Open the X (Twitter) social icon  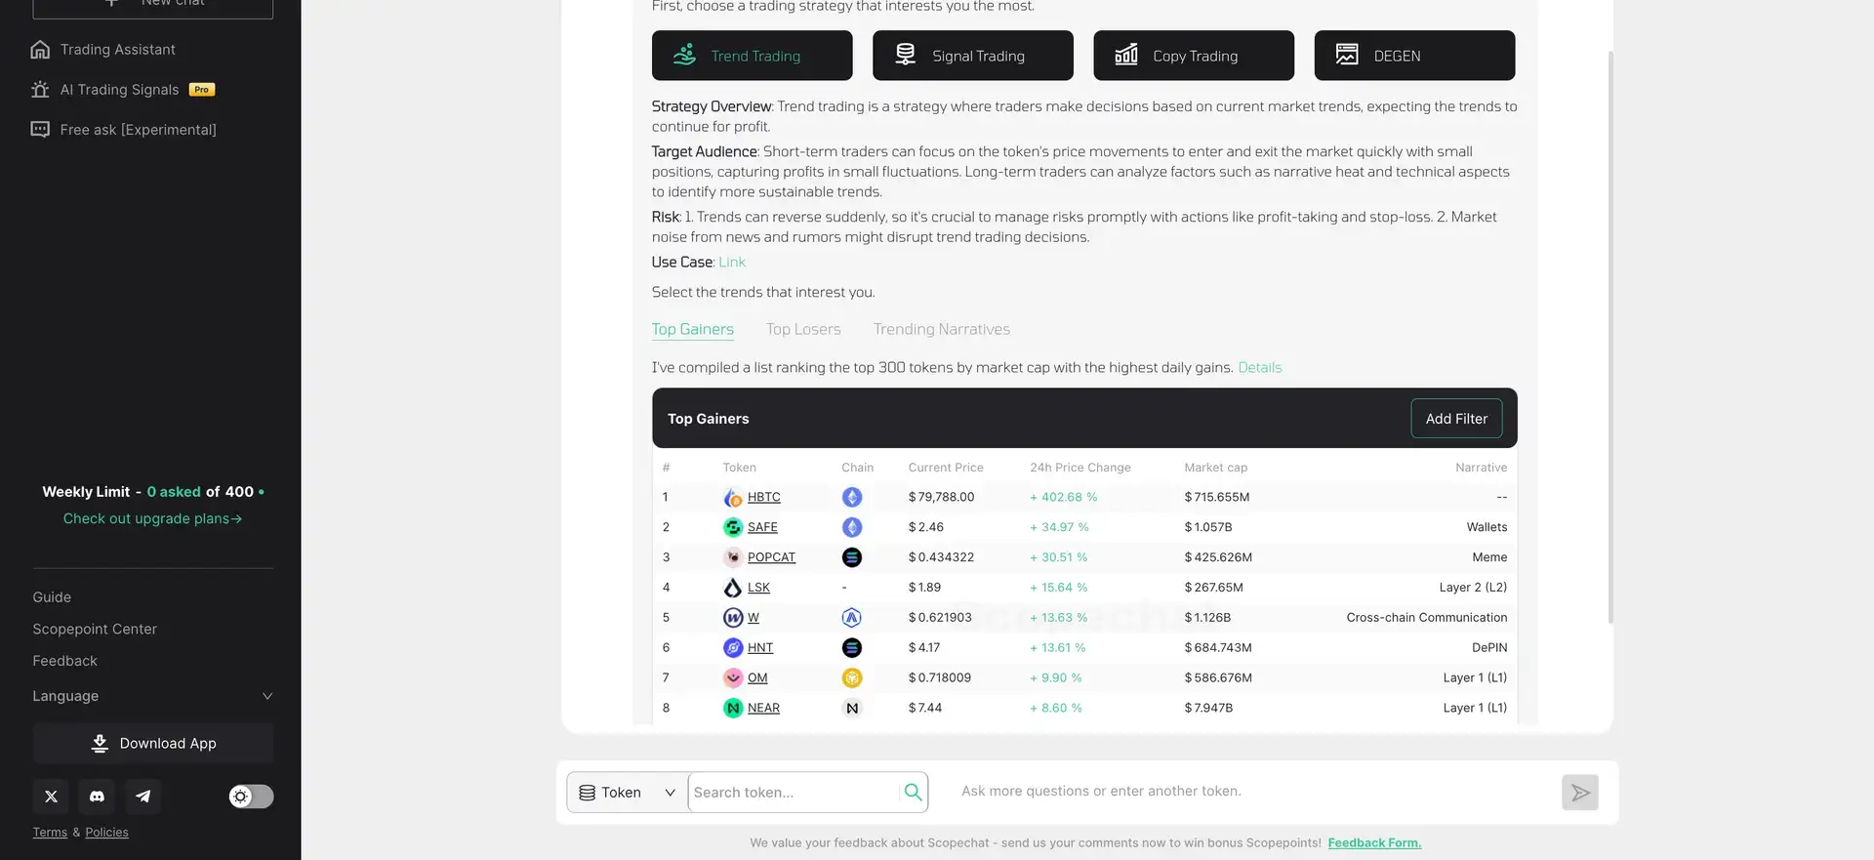coord(51,797)
